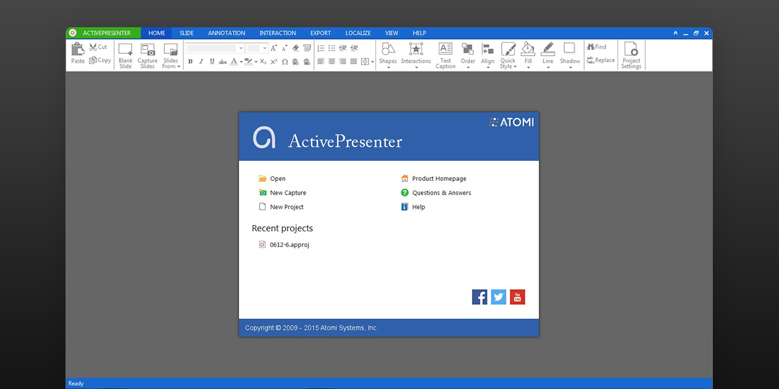Click the Help link on start page
The image size is (779, 389).
click(419, 207)
